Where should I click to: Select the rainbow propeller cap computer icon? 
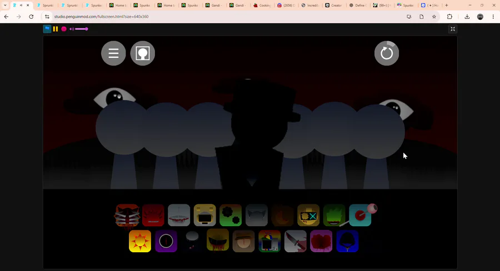(269, 242)
